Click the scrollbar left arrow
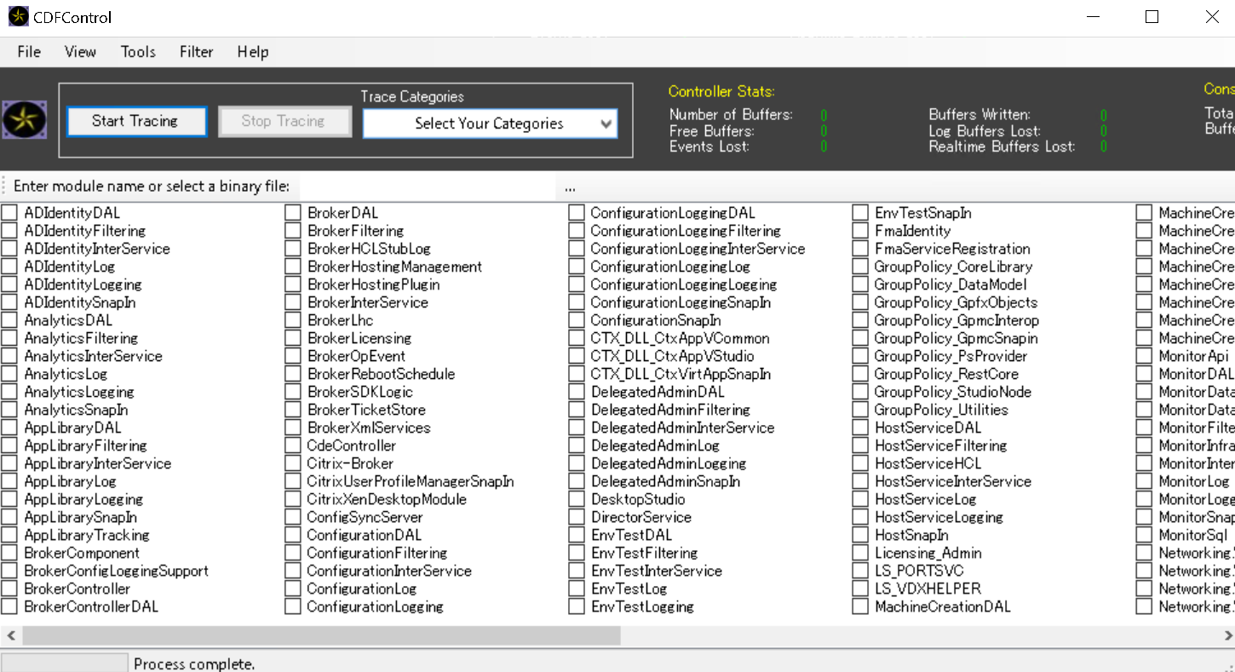 (11, 635)
